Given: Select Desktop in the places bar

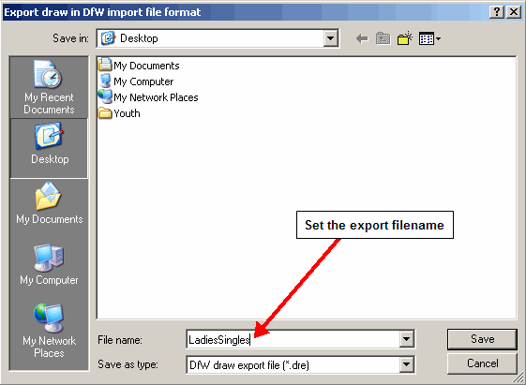Looking at the screenshot, I should pos(49,148).
